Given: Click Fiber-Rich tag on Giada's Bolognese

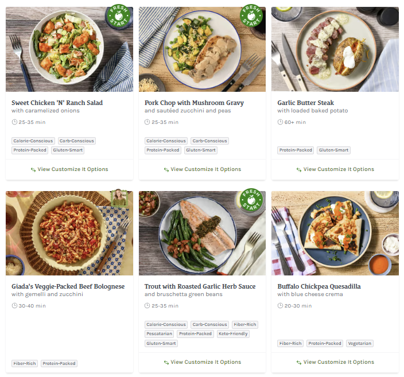Looking at the screenshot, I should [25, 364].
